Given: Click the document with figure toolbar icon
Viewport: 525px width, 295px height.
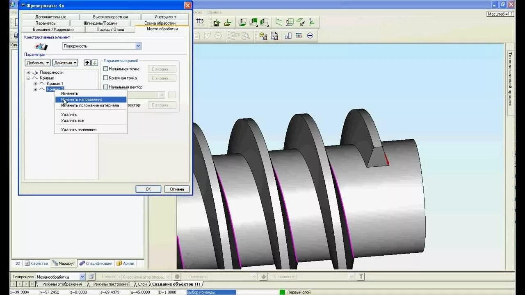Looking at the screenshot, I should (x=274, y=36).
